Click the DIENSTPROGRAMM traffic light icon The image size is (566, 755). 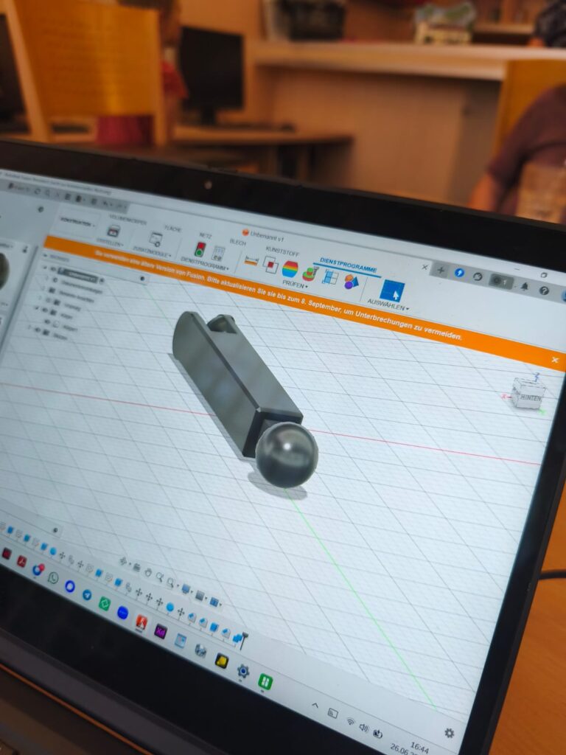pyautogui.click(x=200, y=249)
